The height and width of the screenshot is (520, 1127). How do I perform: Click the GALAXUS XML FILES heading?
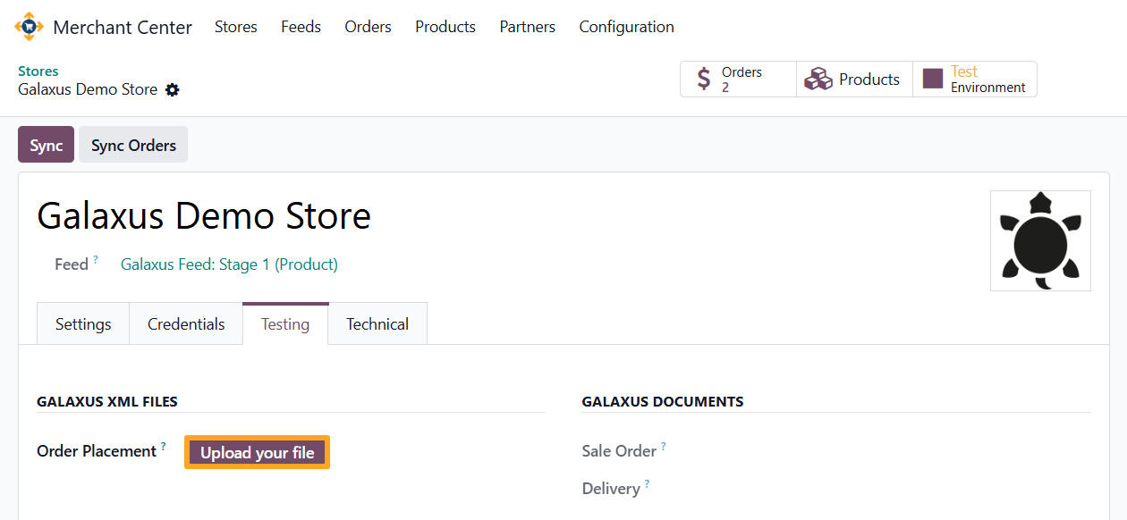pos(107,402)
